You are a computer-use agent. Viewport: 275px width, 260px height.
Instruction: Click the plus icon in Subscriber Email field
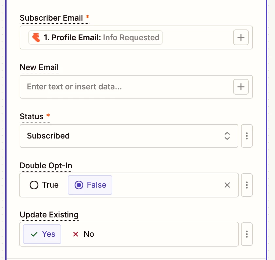pos(241,37)
